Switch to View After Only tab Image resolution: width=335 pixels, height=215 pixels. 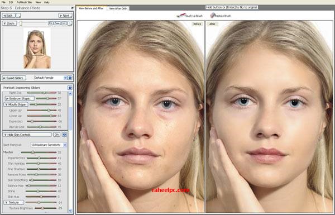click(118, 8)
